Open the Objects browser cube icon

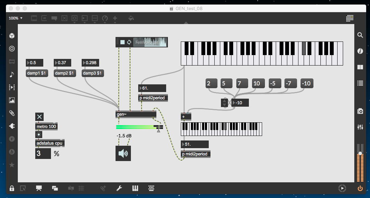click(x=12, y=36)
